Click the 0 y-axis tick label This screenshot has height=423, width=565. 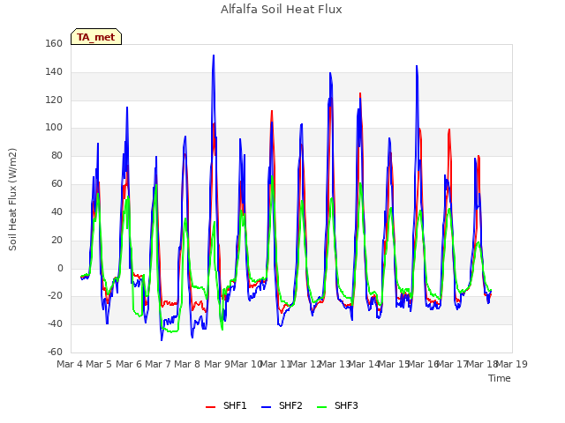(60, 268)
